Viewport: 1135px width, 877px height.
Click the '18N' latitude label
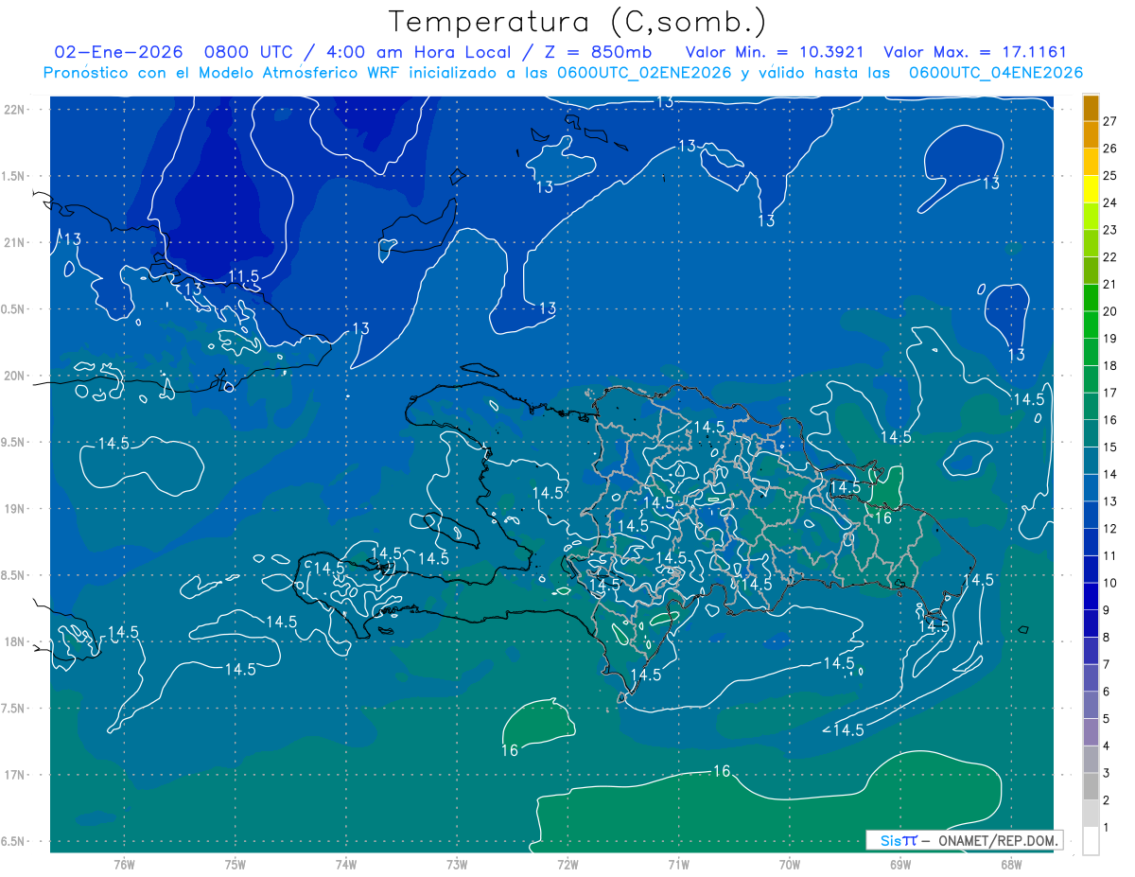click(14, 641)
